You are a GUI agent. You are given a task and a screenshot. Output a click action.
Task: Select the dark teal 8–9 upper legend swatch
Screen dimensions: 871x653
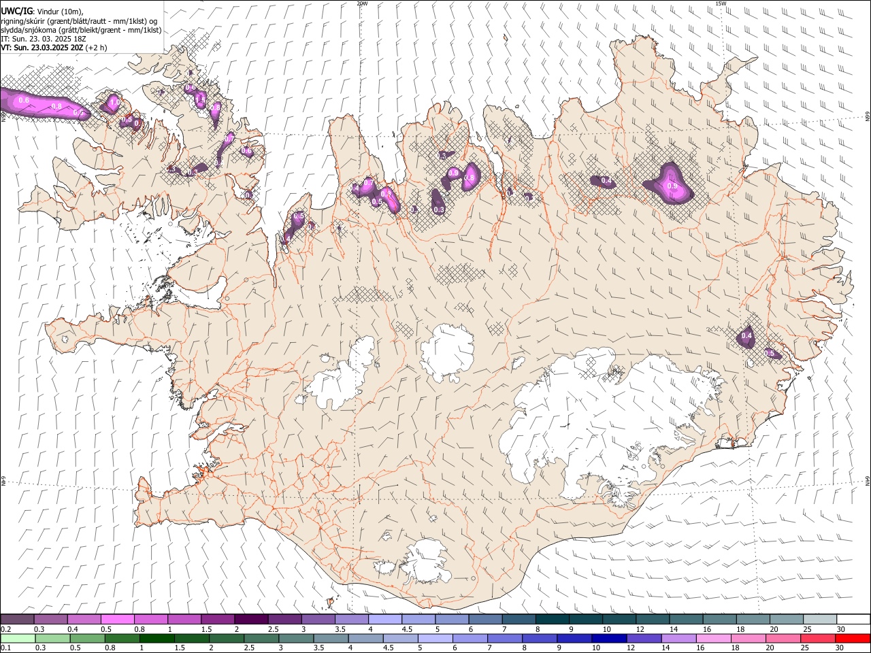(552, 619)
